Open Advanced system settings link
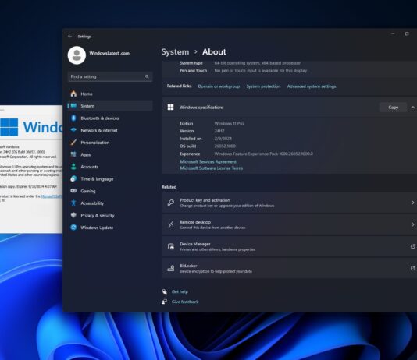Screen dimensions: 417x360 click(x=312, y=86)
